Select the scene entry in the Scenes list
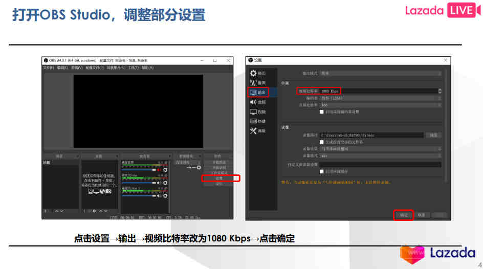Screen dimensions: 483x269 click(x=61, y=163)
